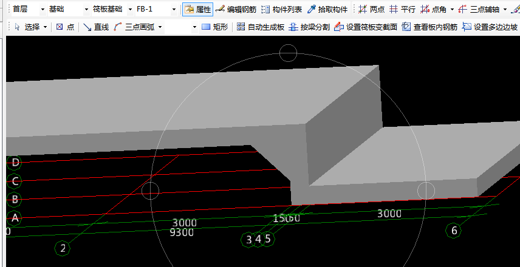The width and height of the screenshot is (520, 267).
Task: Click the left orbit circle handle
Action: (x=151, y=191)
